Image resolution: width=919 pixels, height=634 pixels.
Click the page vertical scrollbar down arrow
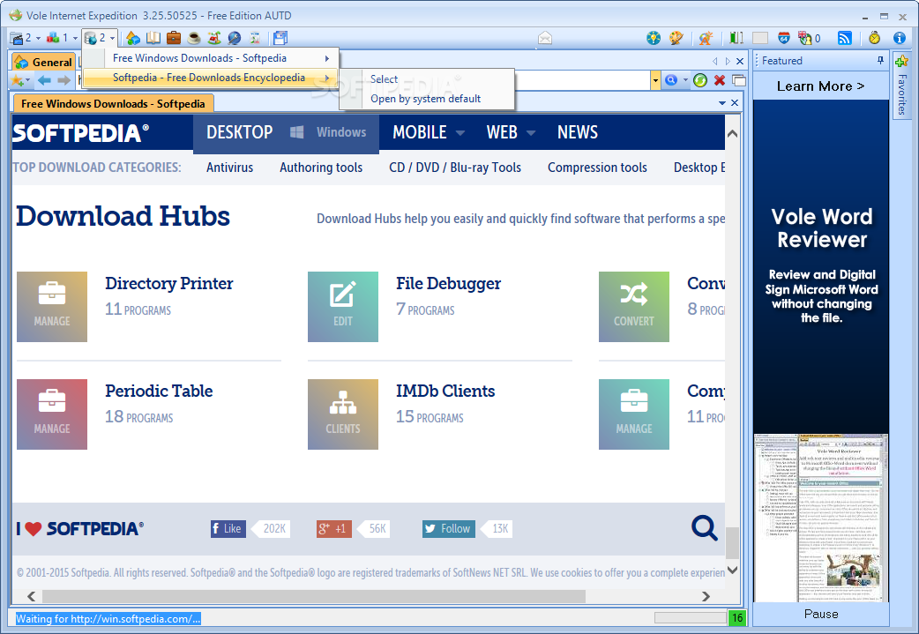pyautogui.click(x=732, y=570)
